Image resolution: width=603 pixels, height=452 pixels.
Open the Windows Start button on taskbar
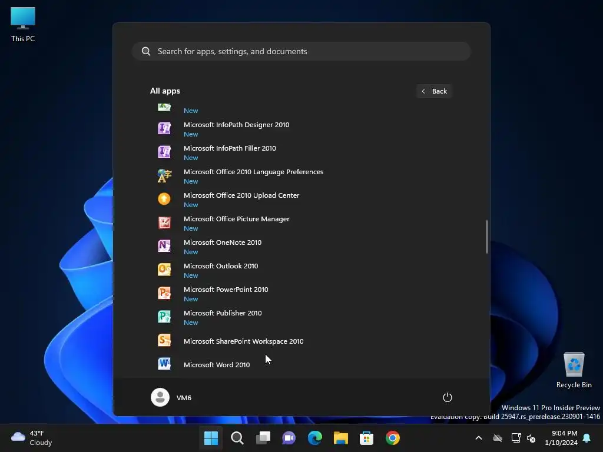(x=211, y=438)
